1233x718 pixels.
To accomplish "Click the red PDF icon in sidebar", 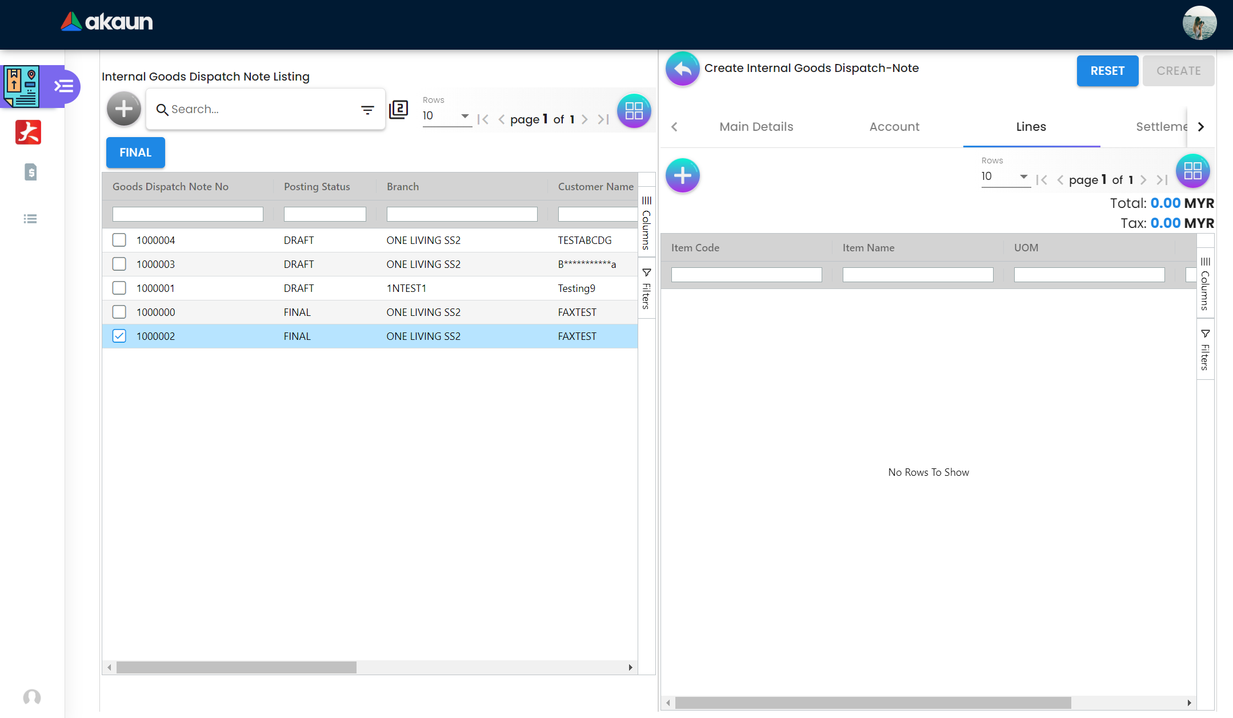I will pyautogui.click(x=28, y=132).
